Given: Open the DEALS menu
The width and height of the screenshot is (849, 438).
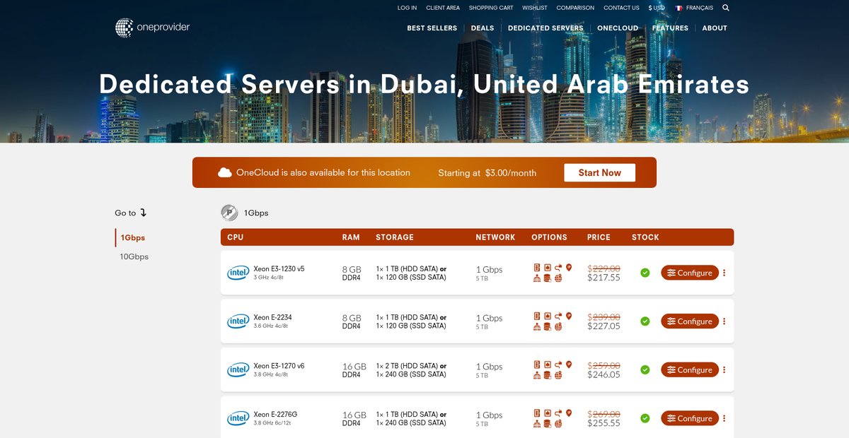Looking at the screenshot, I should click(x=483, y=28).
